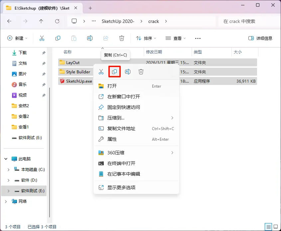Open the 安然2 folder in sidebar
This screenshot has height=231, width=281.
click(x=24, y=106)
